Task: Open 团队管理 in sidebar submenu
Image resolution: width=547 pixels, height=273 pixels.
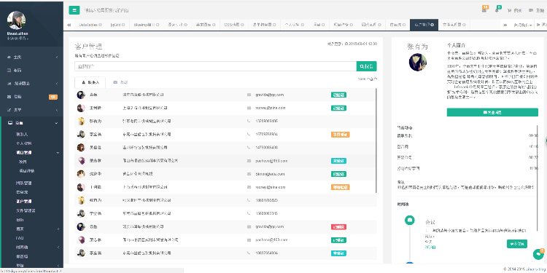Action: click(x=24, y=183)
